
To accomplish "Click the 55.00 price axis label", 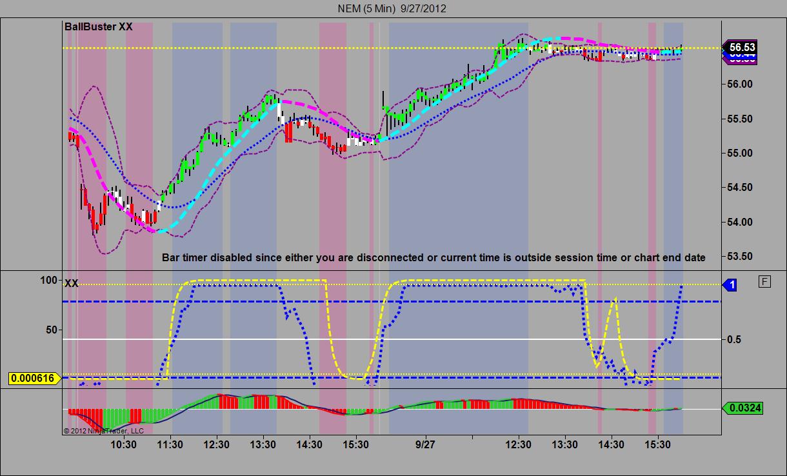I will [741, 153].
